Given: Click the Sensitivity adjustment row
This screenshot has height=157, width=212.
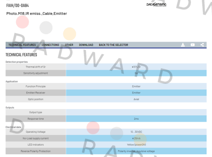Looking at the screenshot, I should (106, 73).
